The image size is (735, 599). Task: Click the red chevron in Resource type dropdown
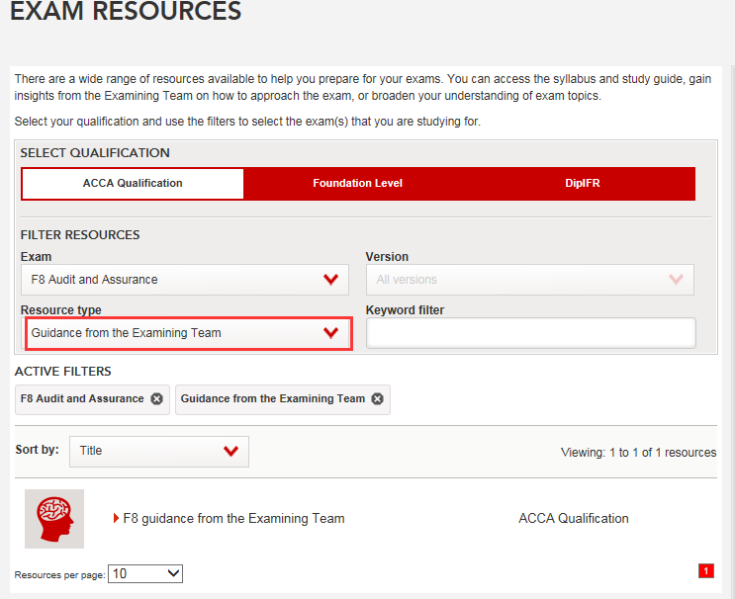coord(330,333)
